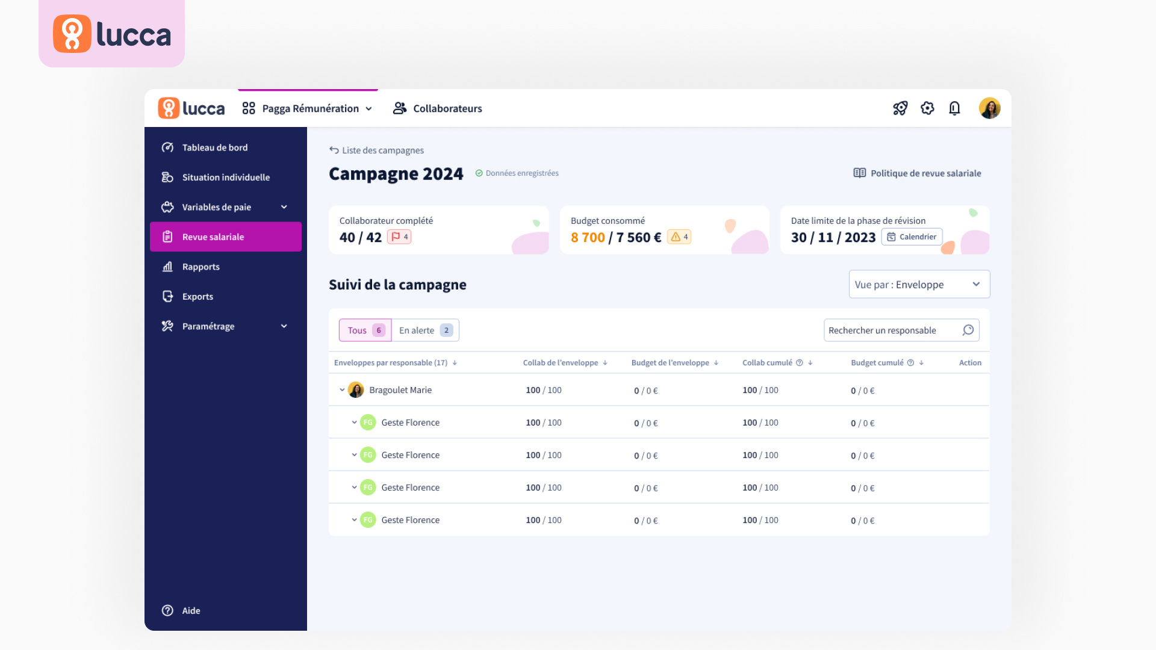The width and height of the screenshot is (1156, 650).
Task: Switch to the En alerte tab
Action: [424, 330]
